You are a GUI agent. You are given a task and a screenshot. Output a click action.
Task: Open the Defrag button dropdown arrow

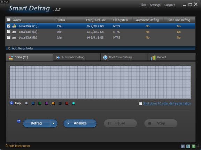click(x=54, y=123)
